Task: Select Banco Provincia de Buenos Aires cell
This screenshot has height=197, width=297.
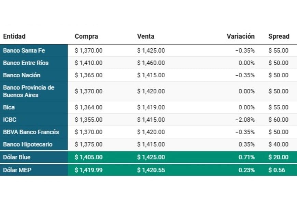Action: point(29,91)
